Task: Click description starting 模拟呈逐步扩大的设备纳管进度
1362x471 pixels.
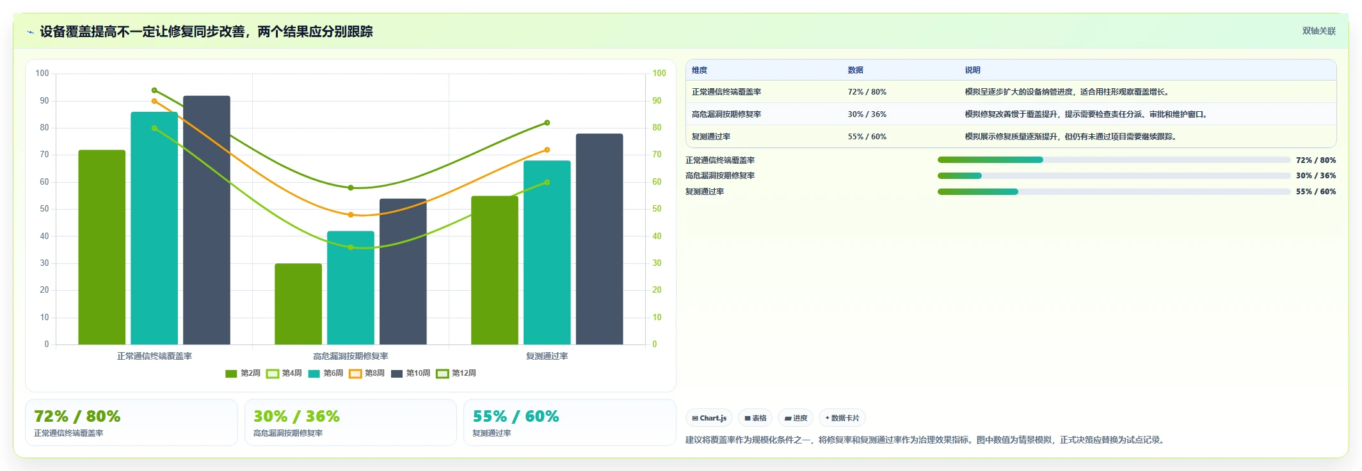Action: coord(1068,92)
